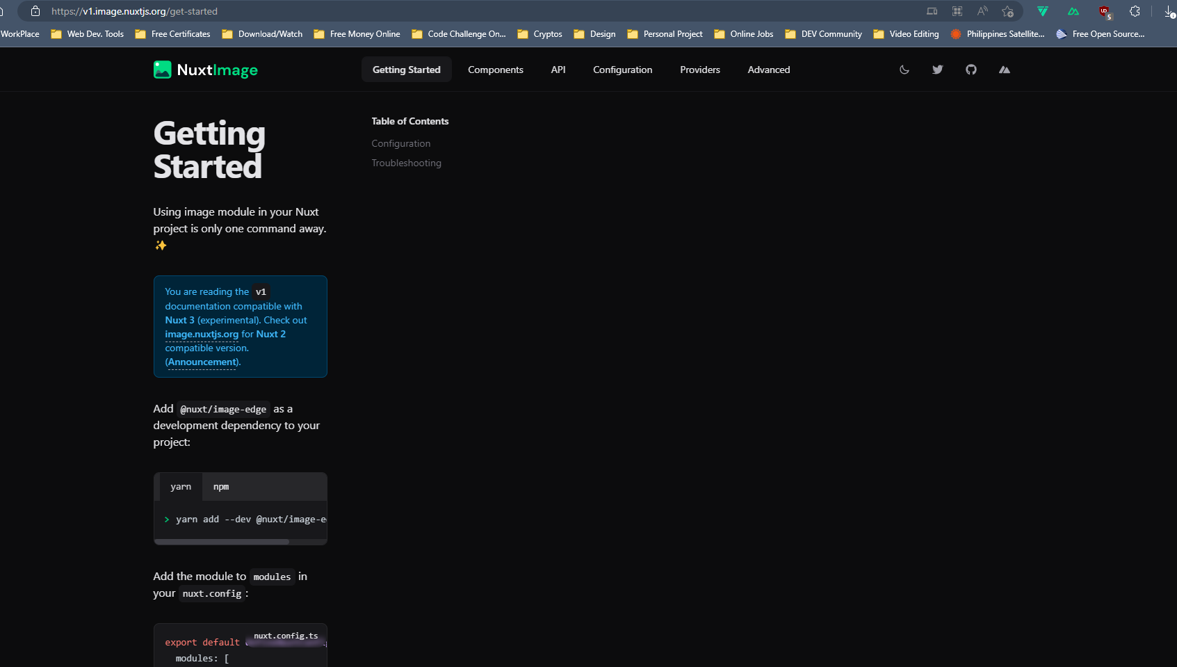
Task: Open the Free Certificates bookmark folder
Action: click(172, 34)
